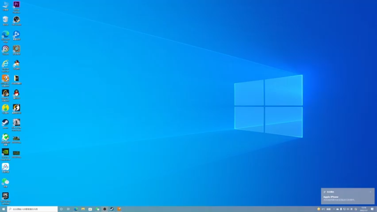Launch OBS Studio from the desktop shortcut

coord(16,21)
